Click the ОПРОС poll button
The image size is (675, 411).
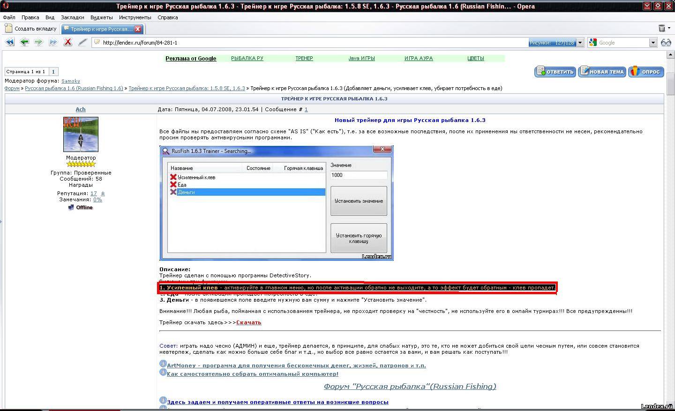point(646,72)
